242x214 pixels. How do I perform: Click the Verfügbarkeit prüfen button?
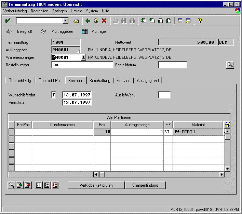click(96, 185)
